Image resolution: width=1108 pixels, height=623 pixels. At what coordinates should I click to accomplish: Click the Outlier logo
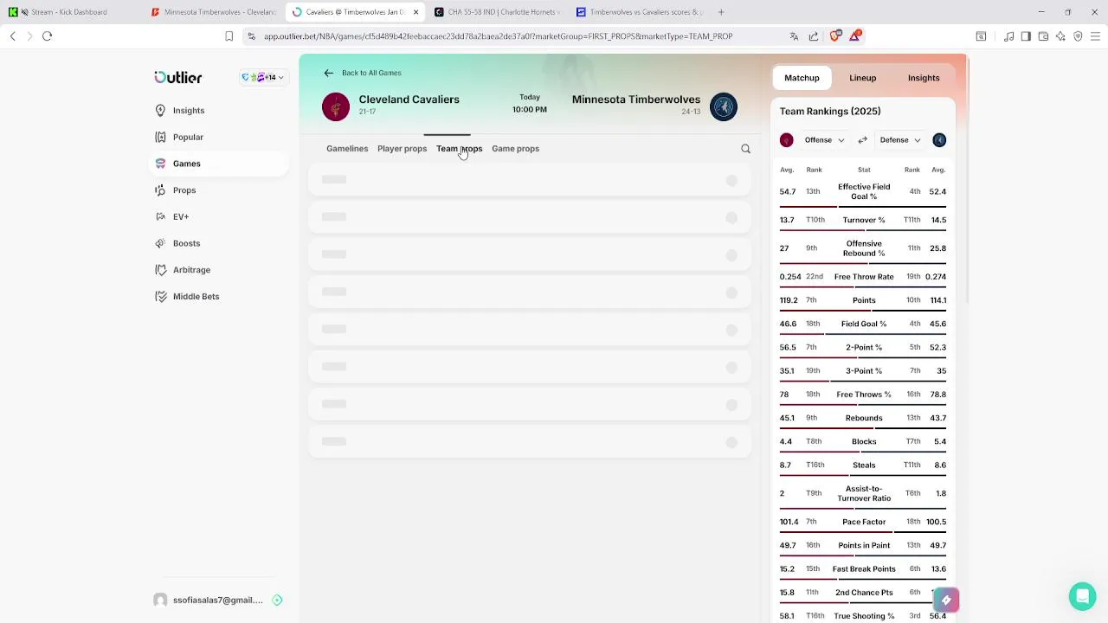click(x=178, y=77)
